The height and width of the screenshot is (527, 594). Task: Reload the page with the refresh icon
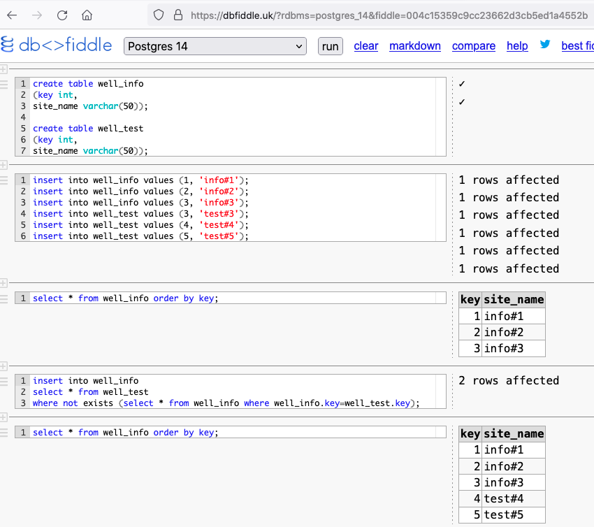tap(62, 15)
